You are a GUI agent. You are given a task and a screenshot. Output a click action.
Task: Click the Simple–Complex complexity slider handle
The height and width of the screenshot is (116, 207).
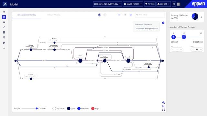[37, 108]
